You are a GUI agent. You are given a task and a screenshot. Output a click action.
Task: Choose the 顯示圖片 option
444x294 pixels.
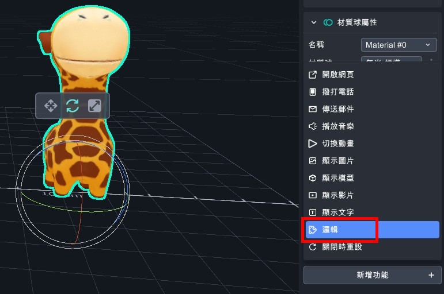(x=338, y=161)
